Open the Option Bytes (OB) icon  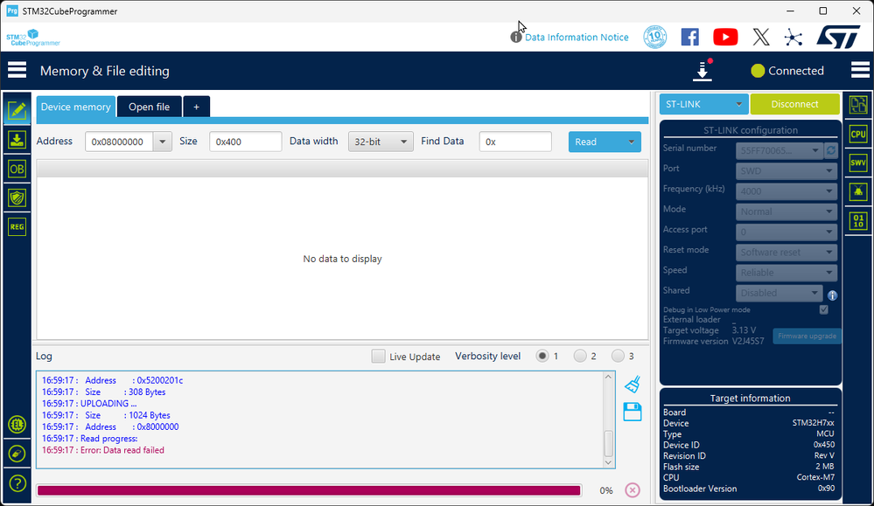[x=17, y=169]
